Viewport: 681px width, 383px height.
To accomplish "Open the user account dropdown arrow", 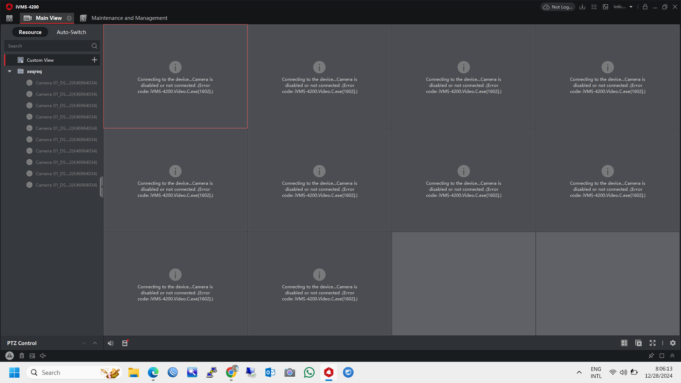I will 631,7.
